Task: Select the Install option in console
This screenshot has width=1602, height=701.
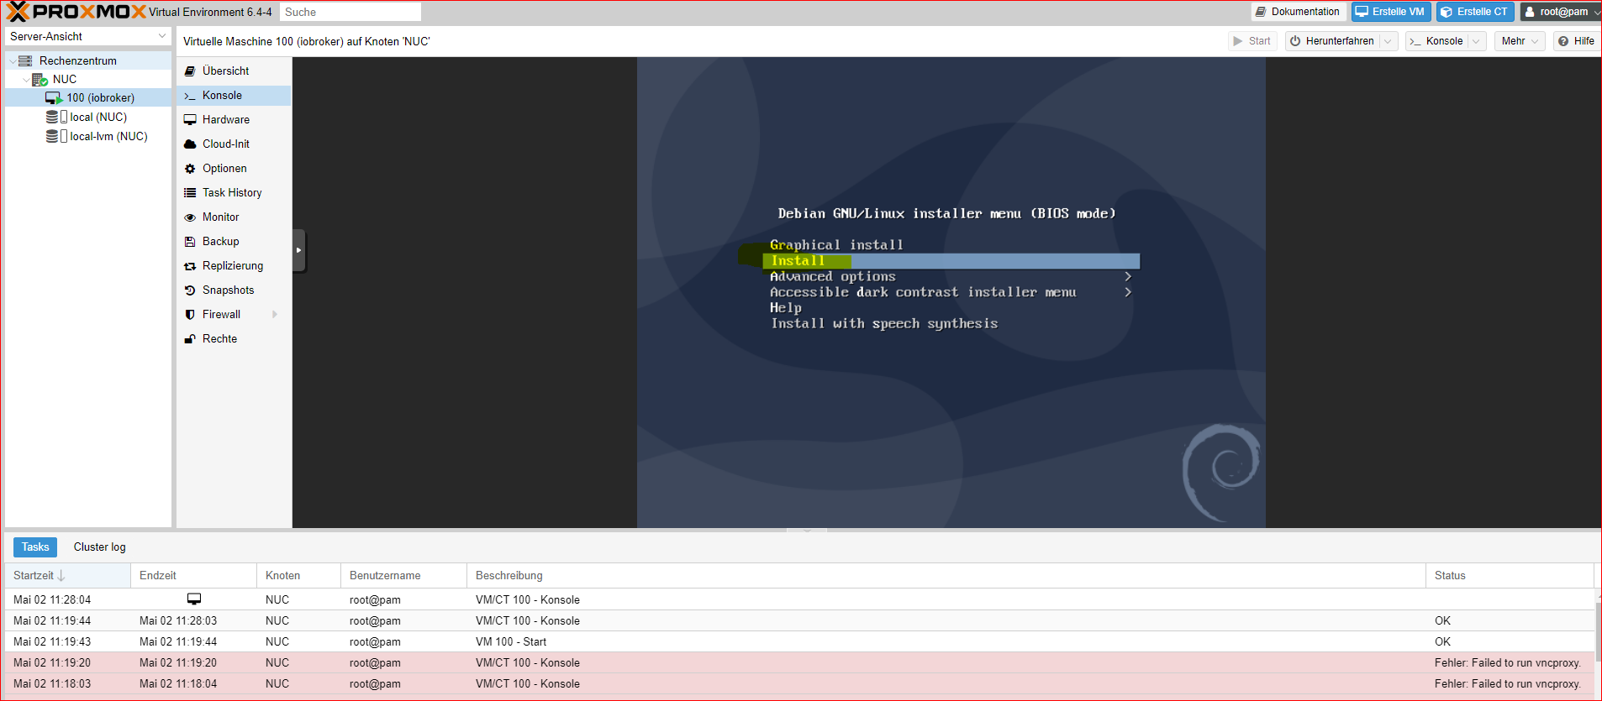Action: click(x=951, y=261)
